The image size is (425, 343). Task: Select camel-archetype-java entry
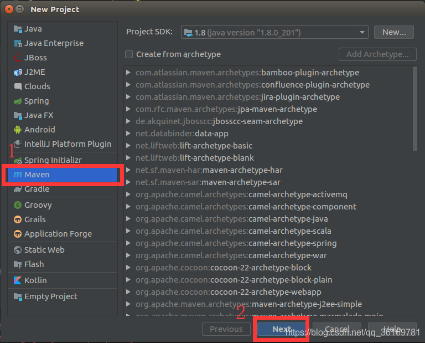tap(232, 219)
